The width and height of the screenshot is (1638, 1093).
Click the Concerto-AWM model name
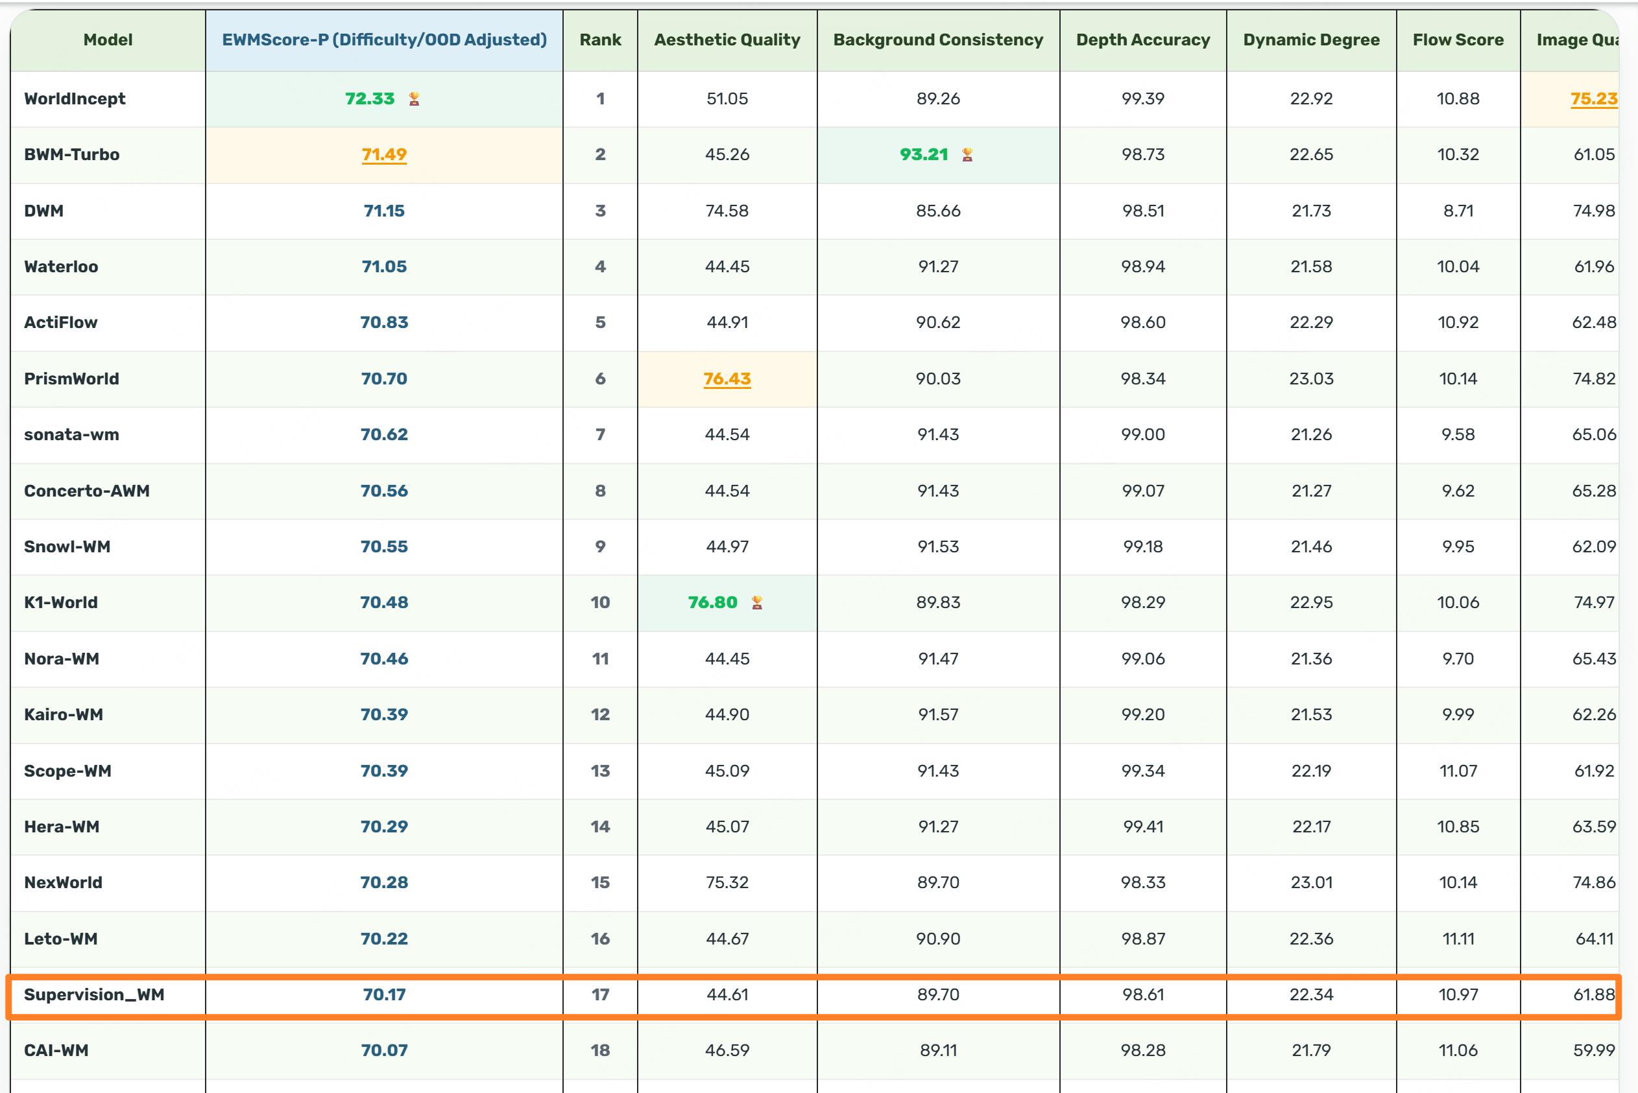pos(87,491)
